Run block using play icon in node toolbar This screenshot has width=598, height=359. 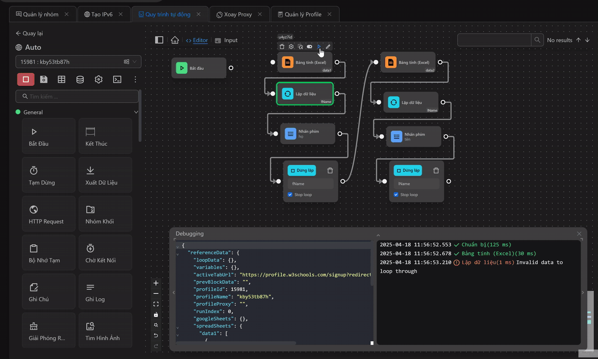(x=319, y=47)
